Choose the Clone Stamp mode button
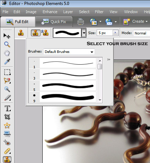 (x=36, y=33)
